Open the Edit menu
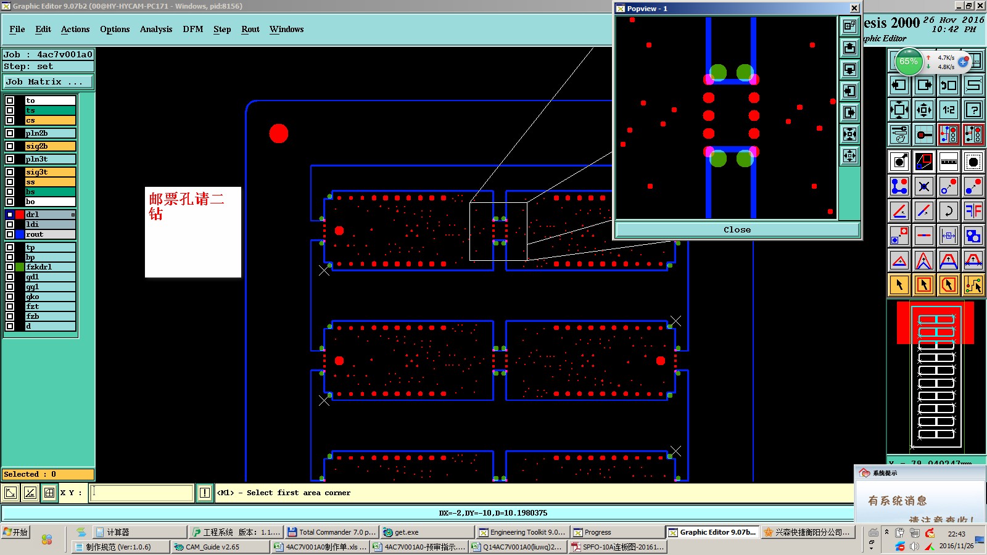Image resolution: width=987 pixels, height=555 pixels. click(x=43, y=29)
